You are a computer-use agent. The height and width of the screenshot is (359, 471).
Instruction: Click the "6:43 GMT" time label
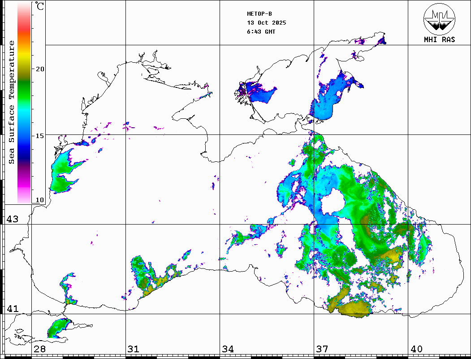[x=261, y=32]
